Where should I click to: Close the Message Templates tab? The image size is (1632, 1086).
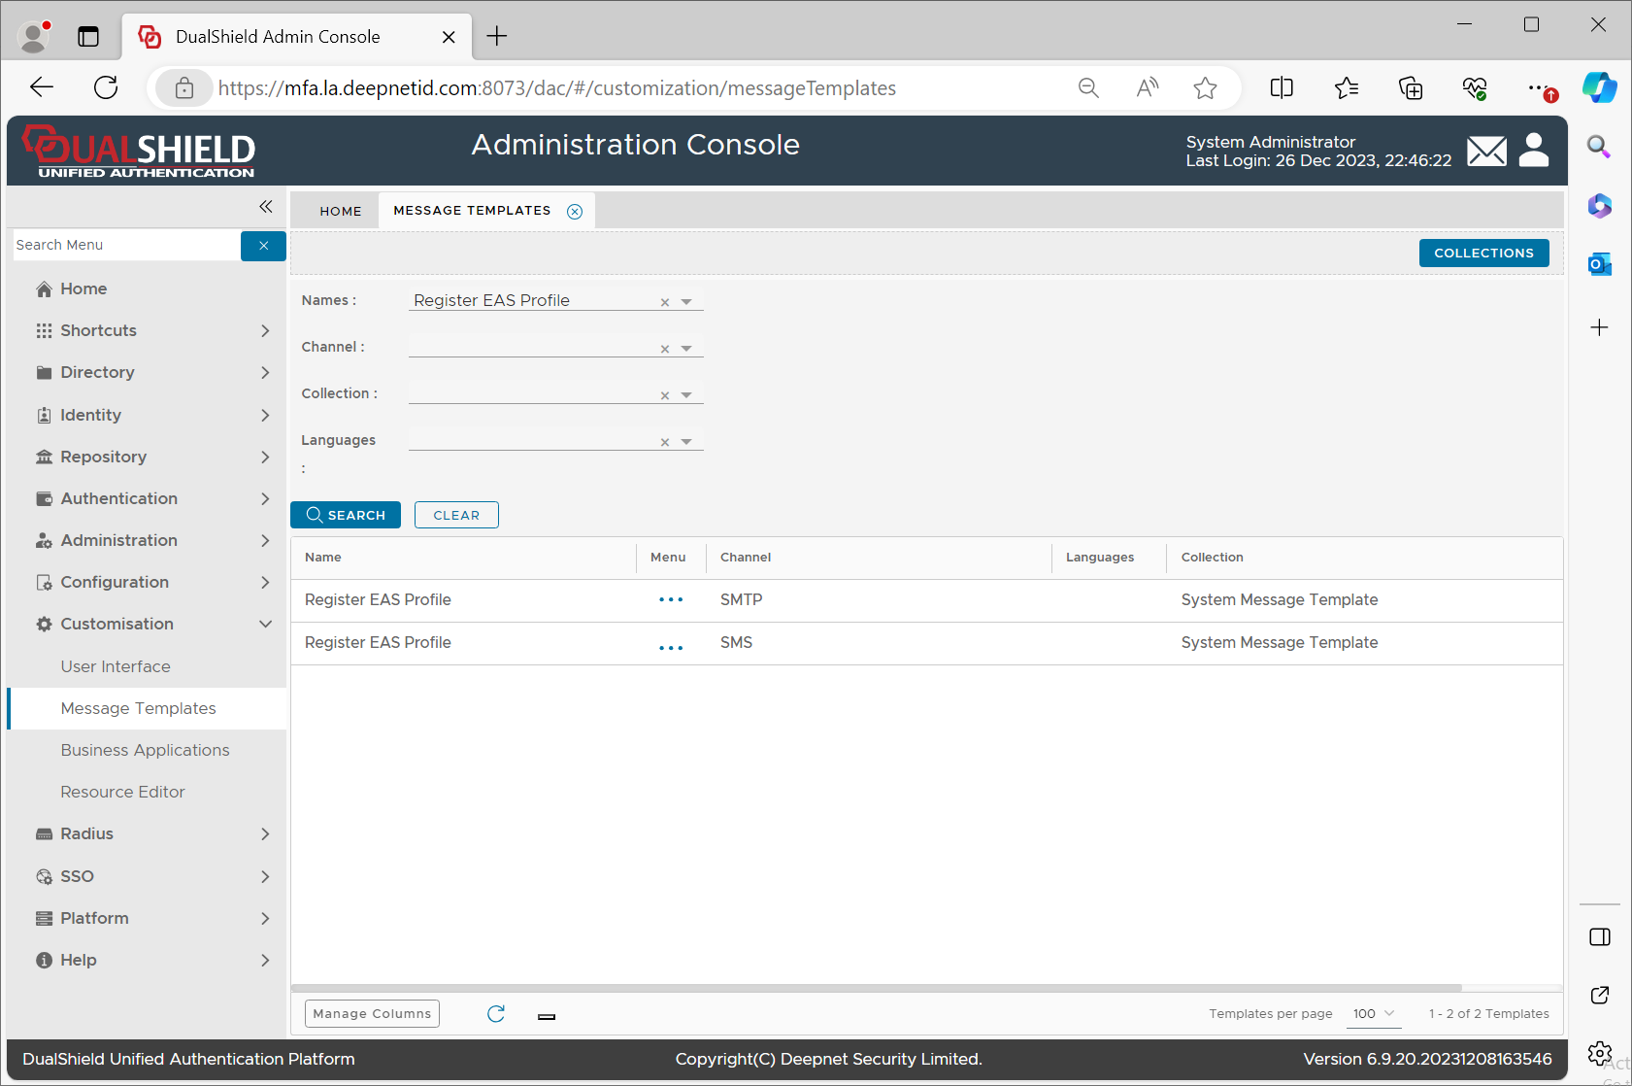pos(575,212)
